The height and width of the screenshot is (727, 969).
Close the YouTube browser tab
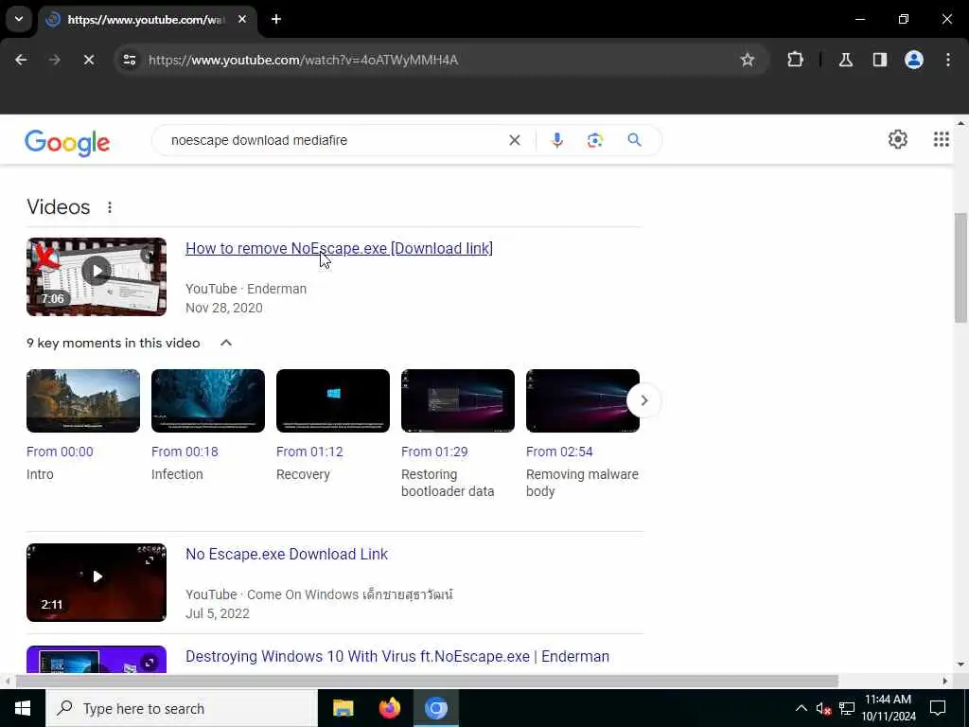[x=242, y=19]
